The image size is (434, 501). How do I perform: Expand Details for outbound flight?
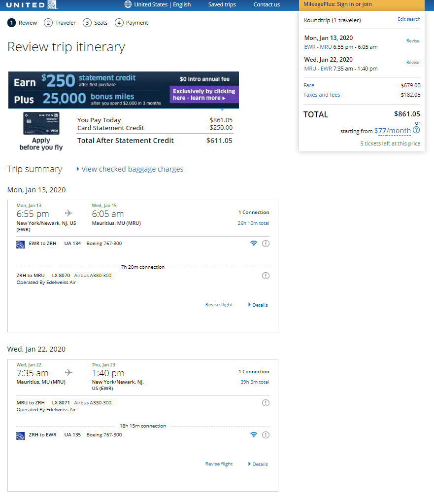click(258, 305)
